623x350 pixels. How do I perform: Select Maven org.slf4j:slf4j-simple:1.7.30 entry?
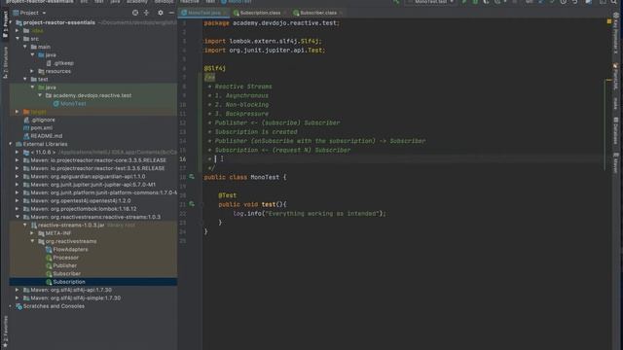(x=76, y=298)
